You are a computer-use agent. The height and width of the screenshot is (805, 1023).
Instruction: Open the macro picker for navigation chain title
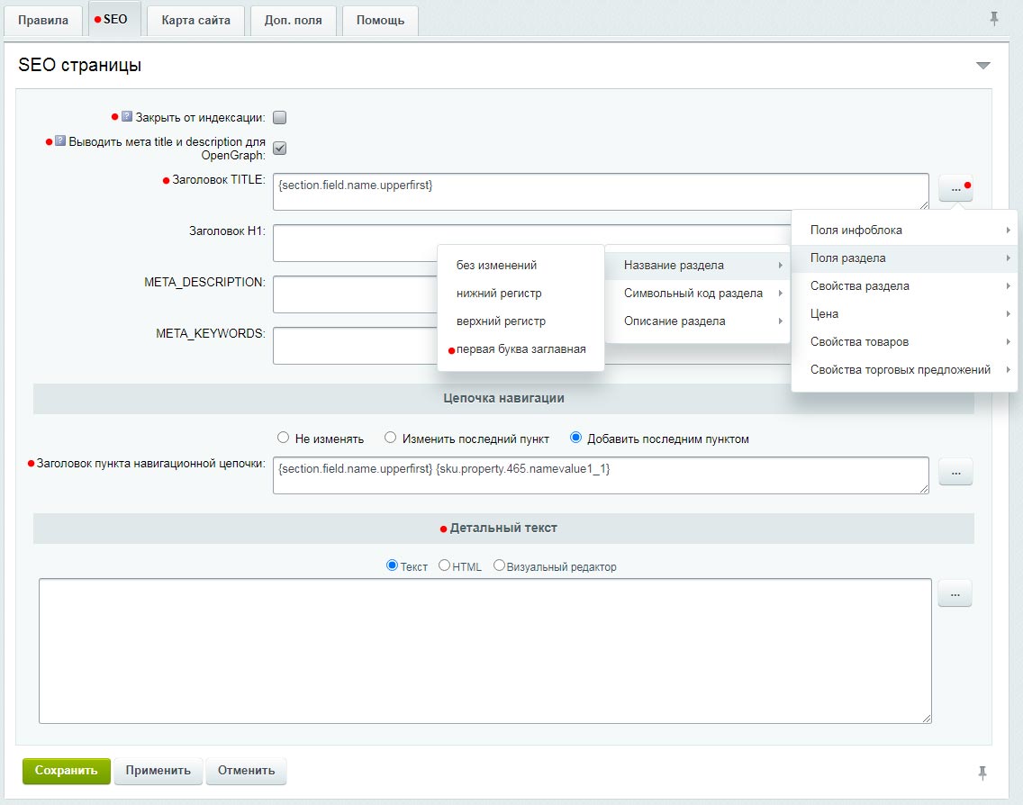coord(955,471)
